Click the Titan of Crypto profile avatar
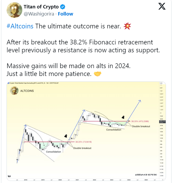Screen dimensions: 172x183 point(14,10)
